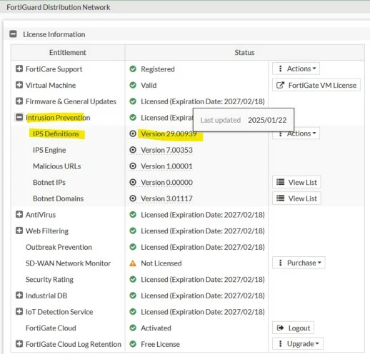This screenshot has height=354, width=370.
Task: Click 'Security Rating' entitlement label
Action: [49, 280]
